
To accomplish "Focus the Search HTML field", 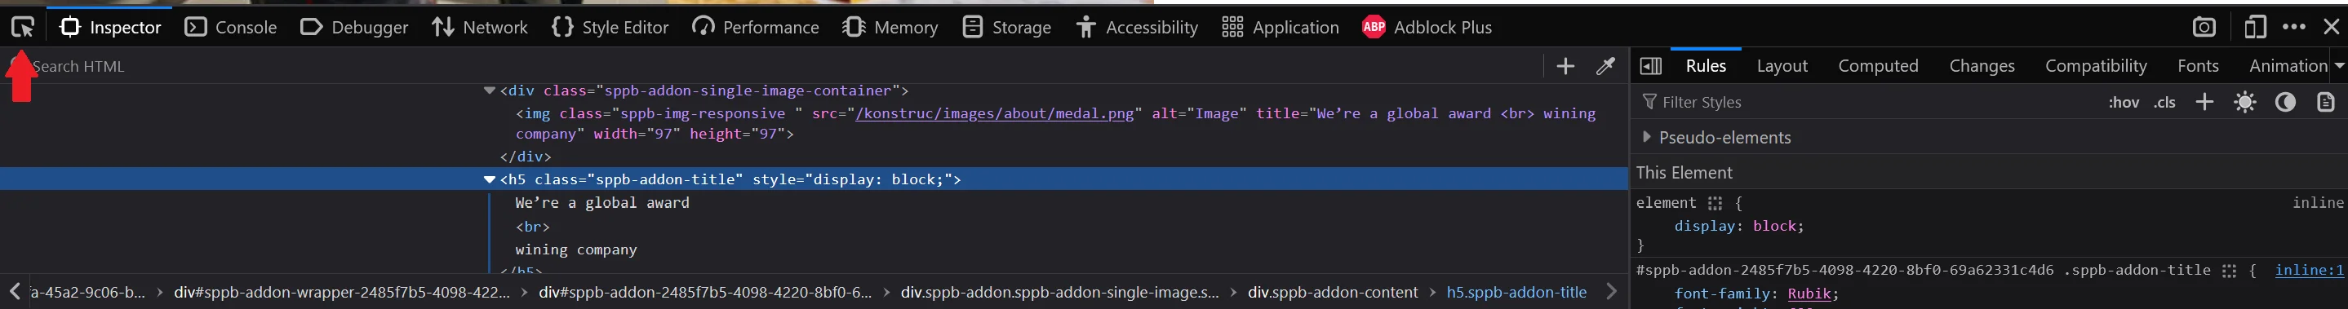I will pyautogui.click(x=775, y=67).
